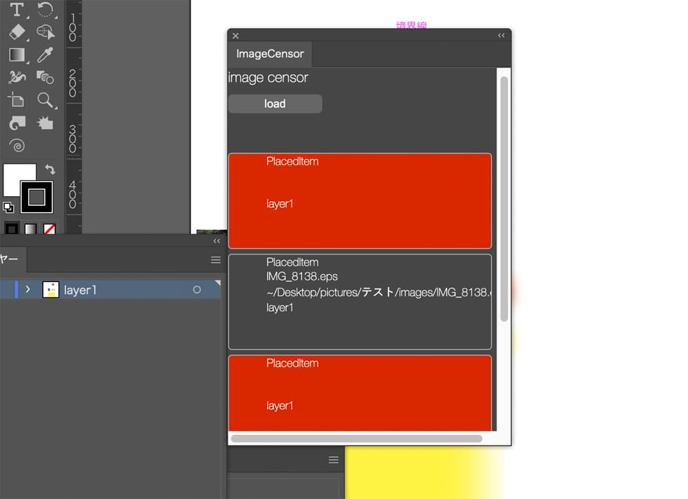The width and height of the screenshot is (688, 499).
Task: Select the Rotate tool
Action: (x=45, y=10)
